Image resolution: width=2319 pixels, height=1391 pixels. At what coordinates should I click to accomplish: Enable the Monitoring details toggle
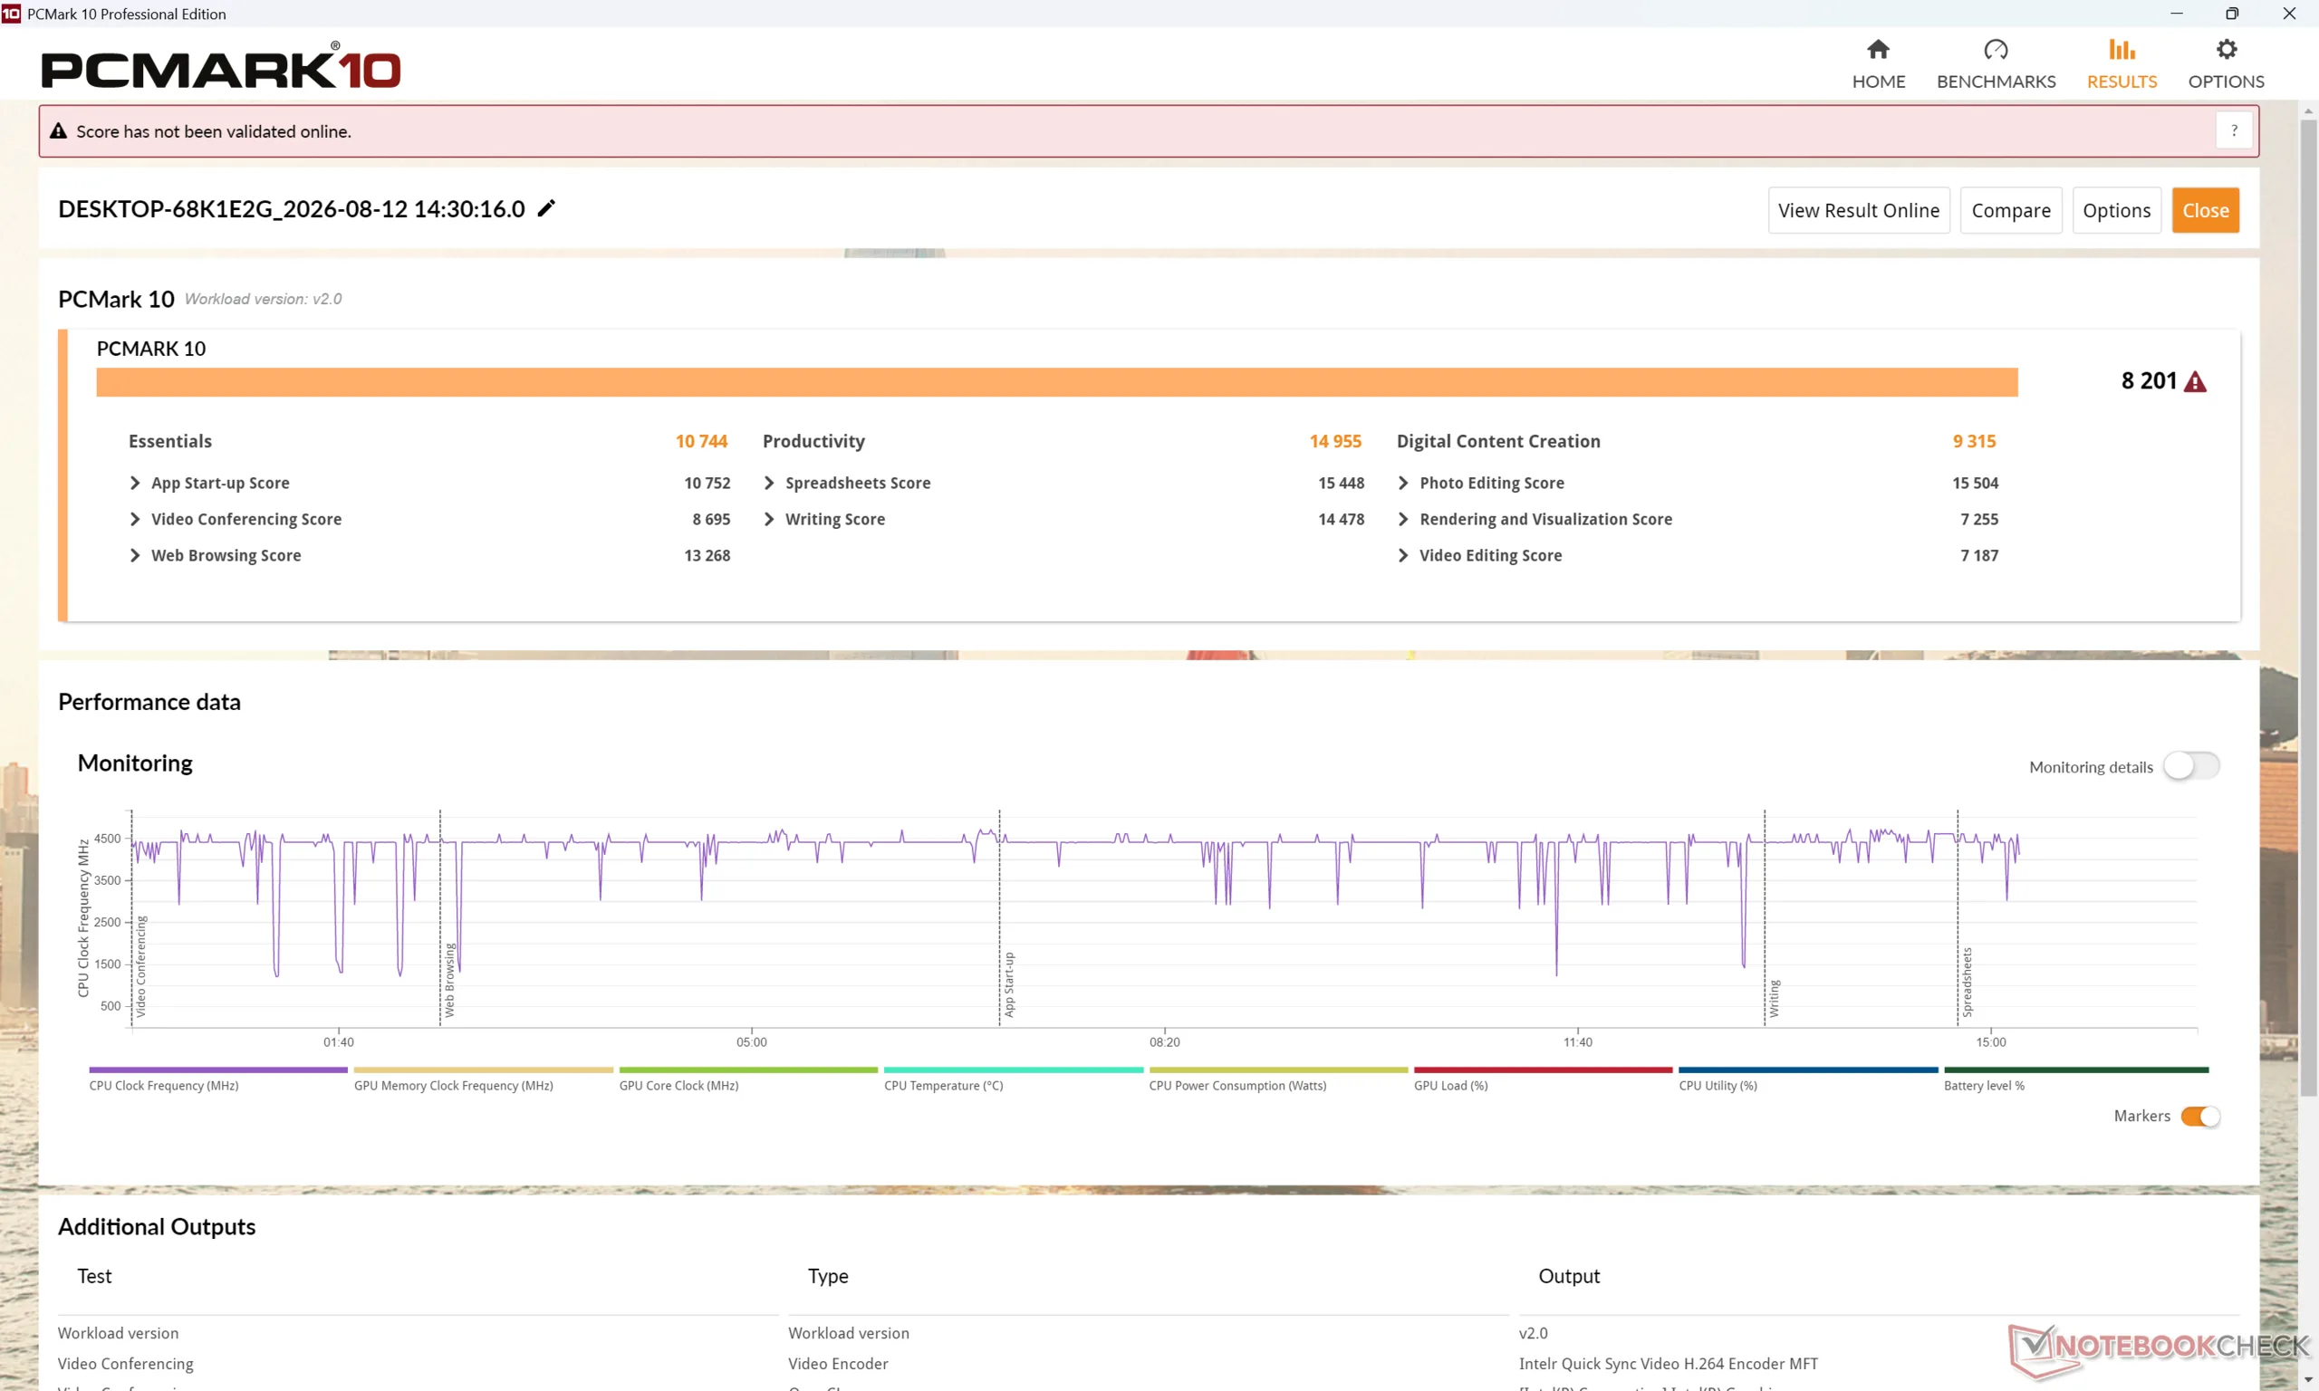(x=2190, y=766)
